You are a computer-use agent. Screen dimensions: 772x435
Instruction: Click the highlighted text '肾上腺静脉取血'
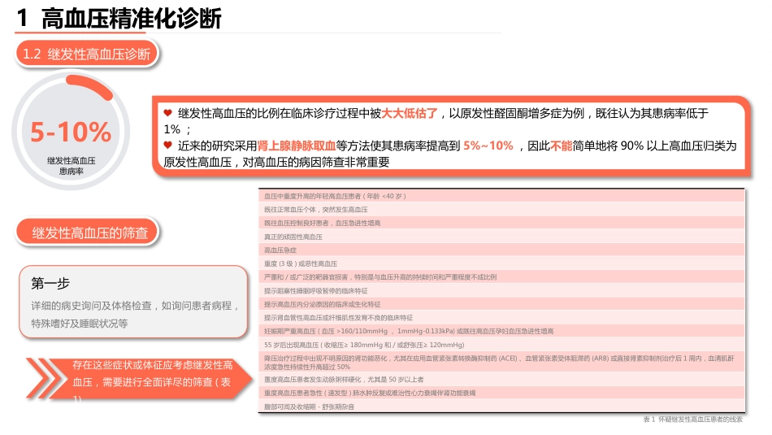(x=297, y=146)
